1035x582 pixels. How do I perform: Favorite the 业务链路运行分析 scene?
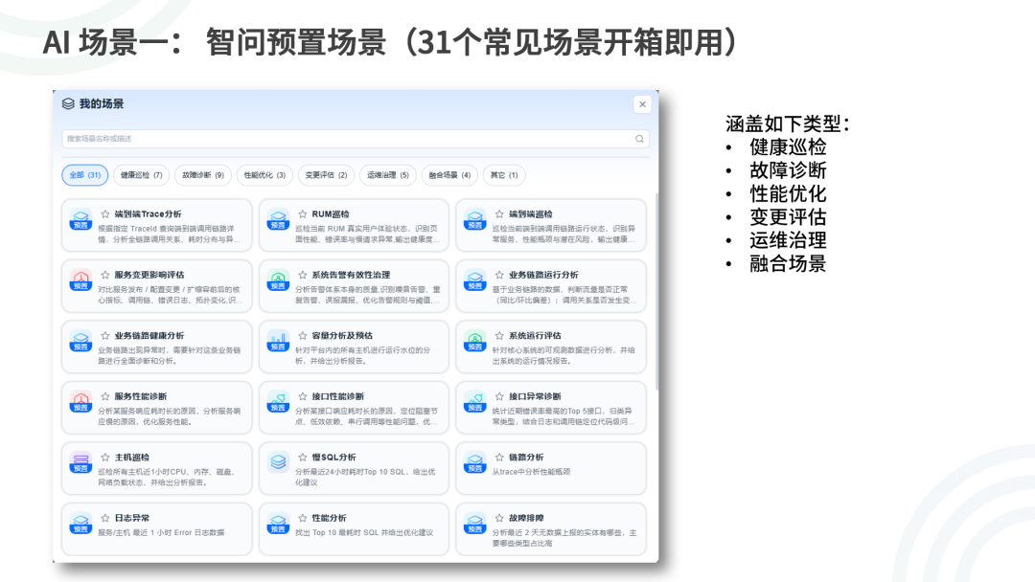499,274
